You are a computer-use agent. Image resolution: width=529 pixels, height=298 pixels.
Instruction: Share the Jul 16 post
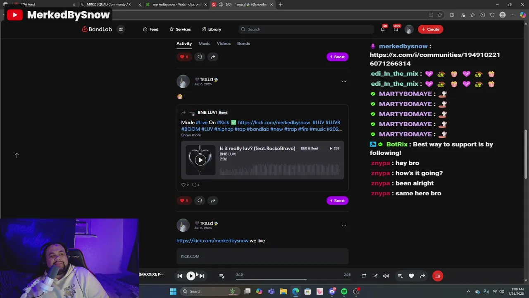tap(213, 201)
